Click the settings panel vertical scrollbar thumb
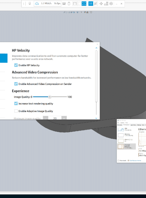The width and height of the screenshot is (146, 198). pos(96,76)
